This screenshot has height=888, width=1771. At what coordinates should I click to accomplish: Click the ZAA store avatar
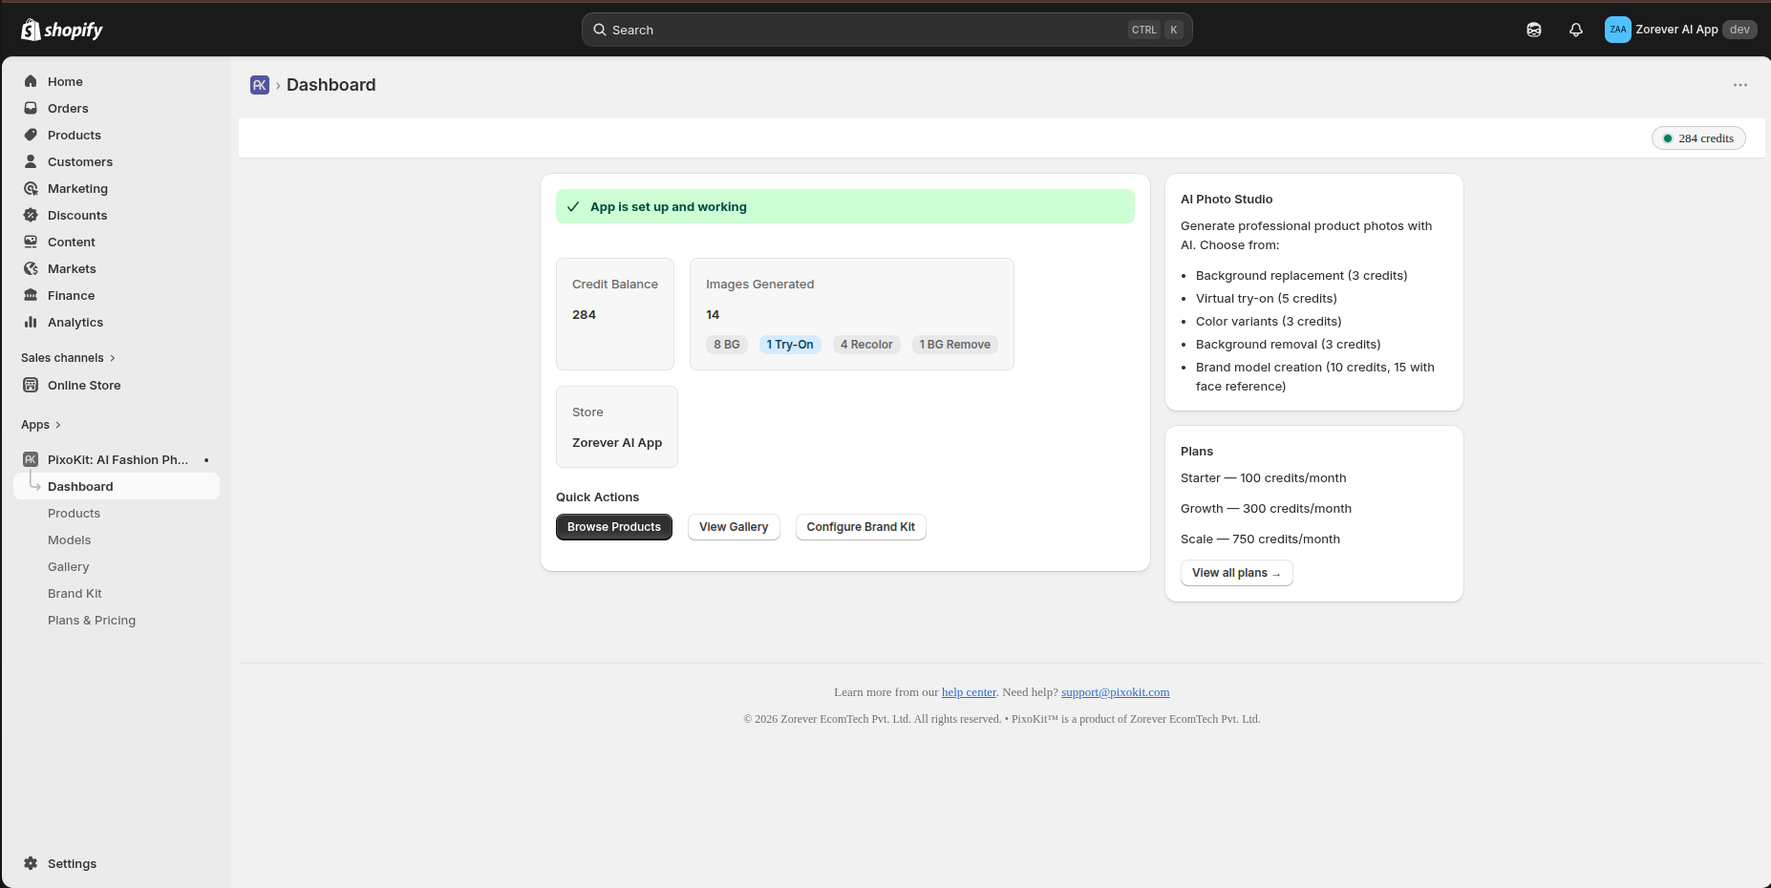click(1618, 30)
